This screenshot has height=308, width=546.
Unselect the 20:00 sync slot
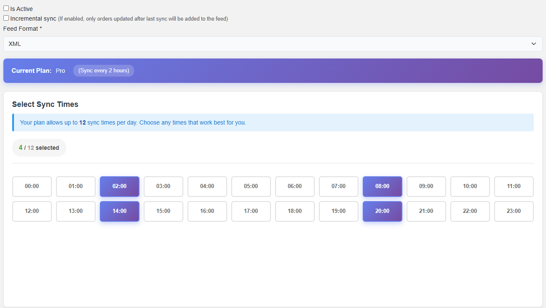pyautogui.click(x=382, y=211)
